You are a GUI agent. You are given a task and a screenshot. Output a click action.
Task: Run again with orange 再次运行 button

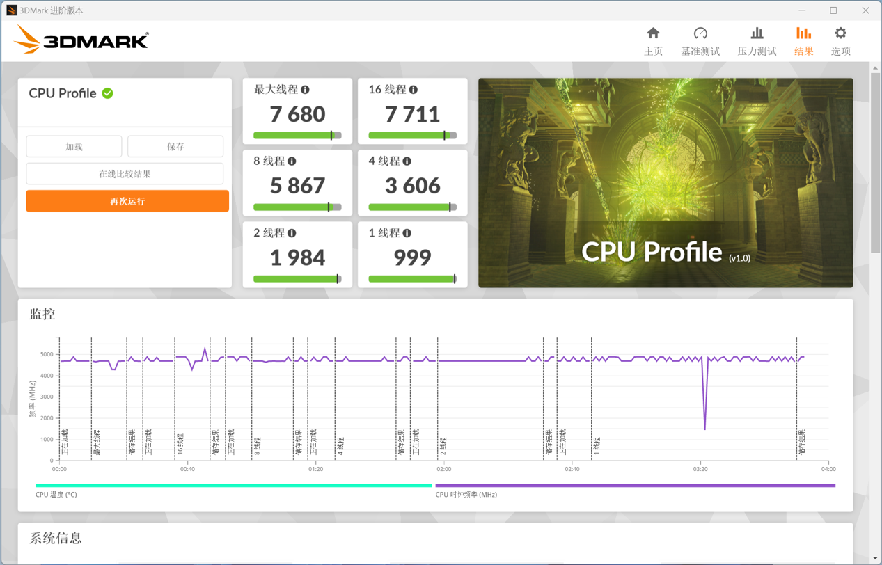tap(127, 201)
